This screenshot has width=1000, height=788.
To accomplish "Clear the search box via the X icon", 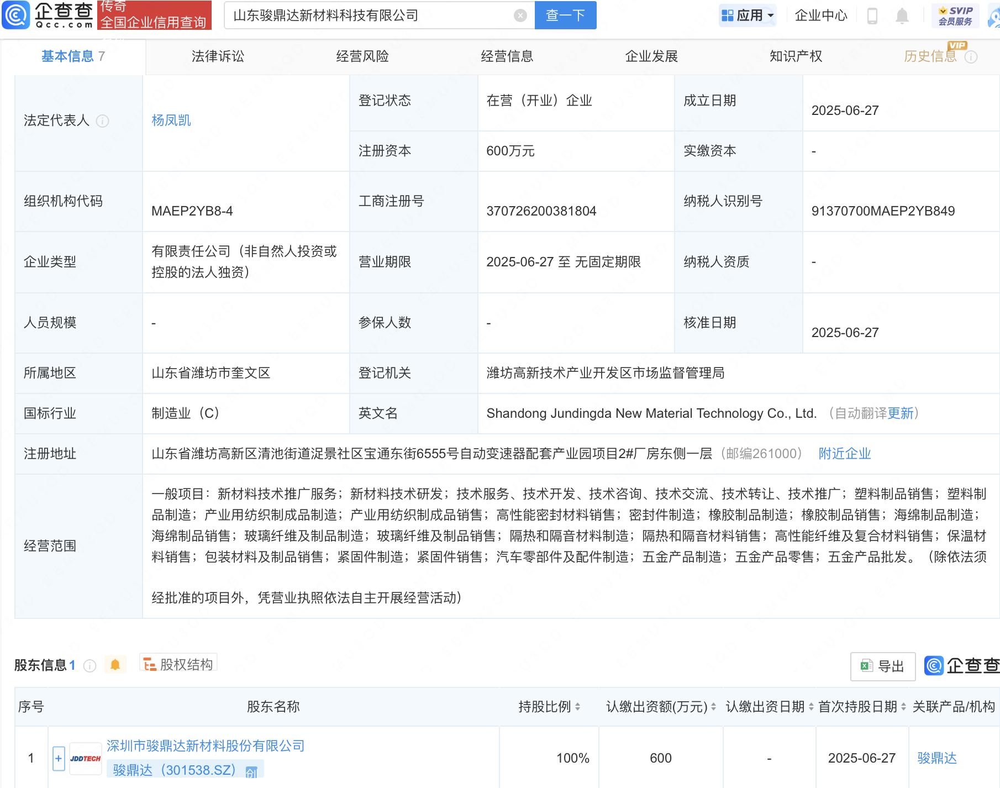I will coord(519,15).
